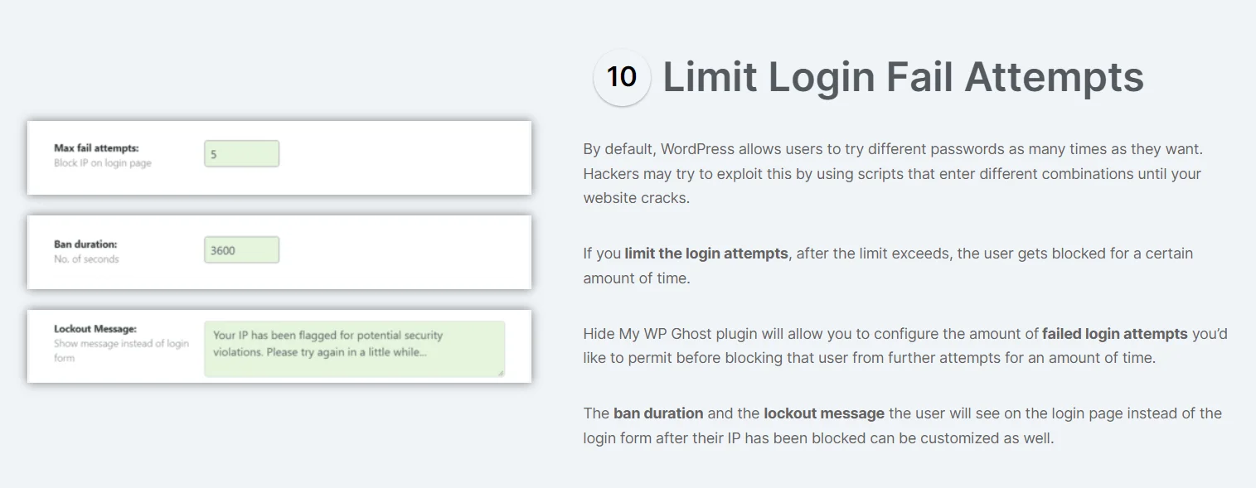Select the Ban duration field showing 3600
The image size is (1256, 488).
coord(241,250)
